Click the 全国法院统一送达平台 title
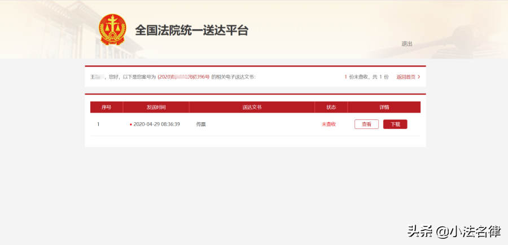This screenshot has height=245, width=508. pos(191,31)
